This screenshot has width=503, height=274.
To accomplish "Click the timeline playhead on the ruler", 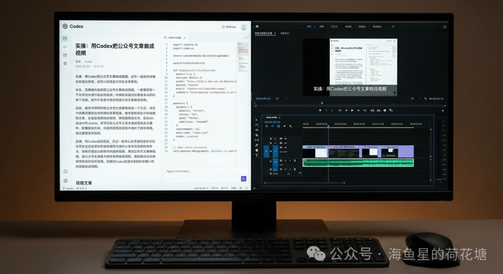I will pyautogui.click(x=328, y=126).
